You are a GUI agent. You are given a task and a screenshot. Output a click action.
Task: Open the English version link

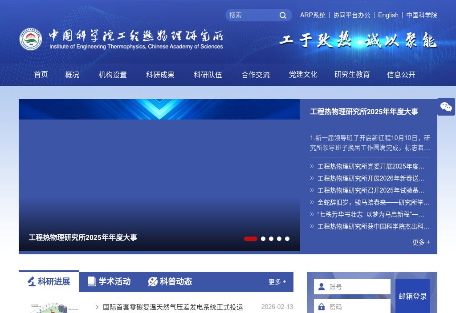point(388,15)
